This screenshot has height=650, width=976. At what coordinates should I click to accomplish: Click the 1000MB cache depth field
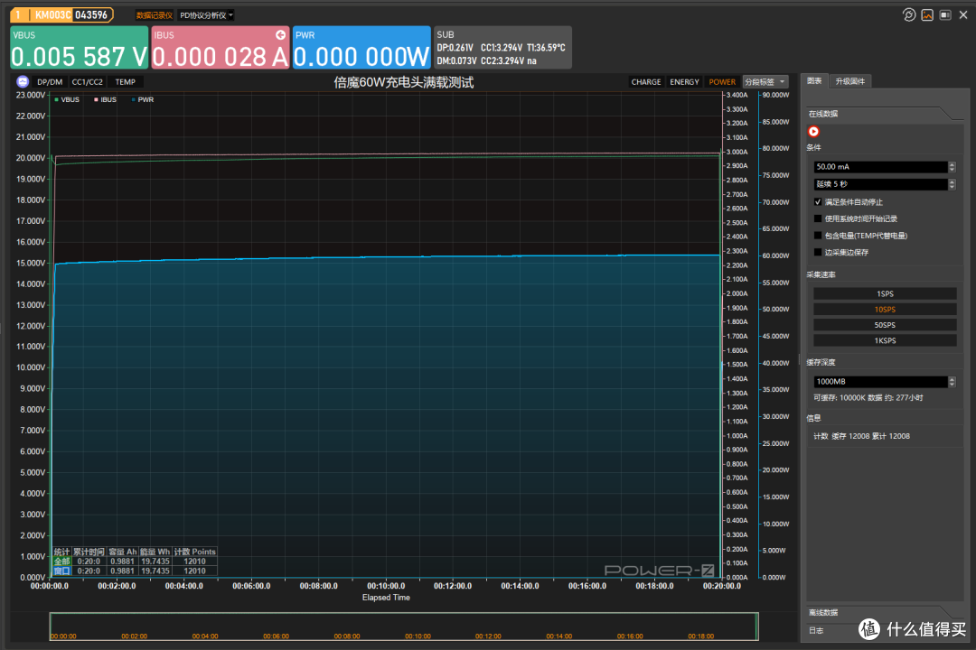[x=880, y=381]
